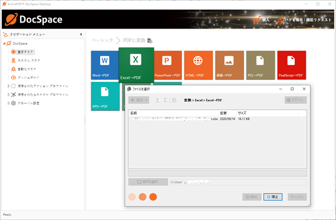Sort by the サイズ column header
336x220 pixels.
coord(267,113)
